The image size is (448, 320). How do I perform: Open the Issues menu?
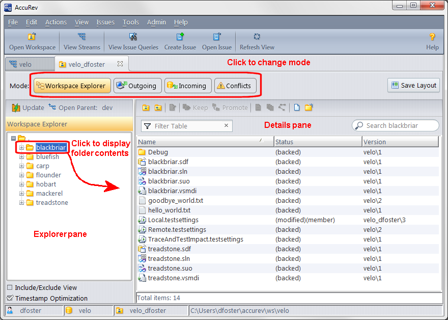pyautogui.click(x=105, y=22)
